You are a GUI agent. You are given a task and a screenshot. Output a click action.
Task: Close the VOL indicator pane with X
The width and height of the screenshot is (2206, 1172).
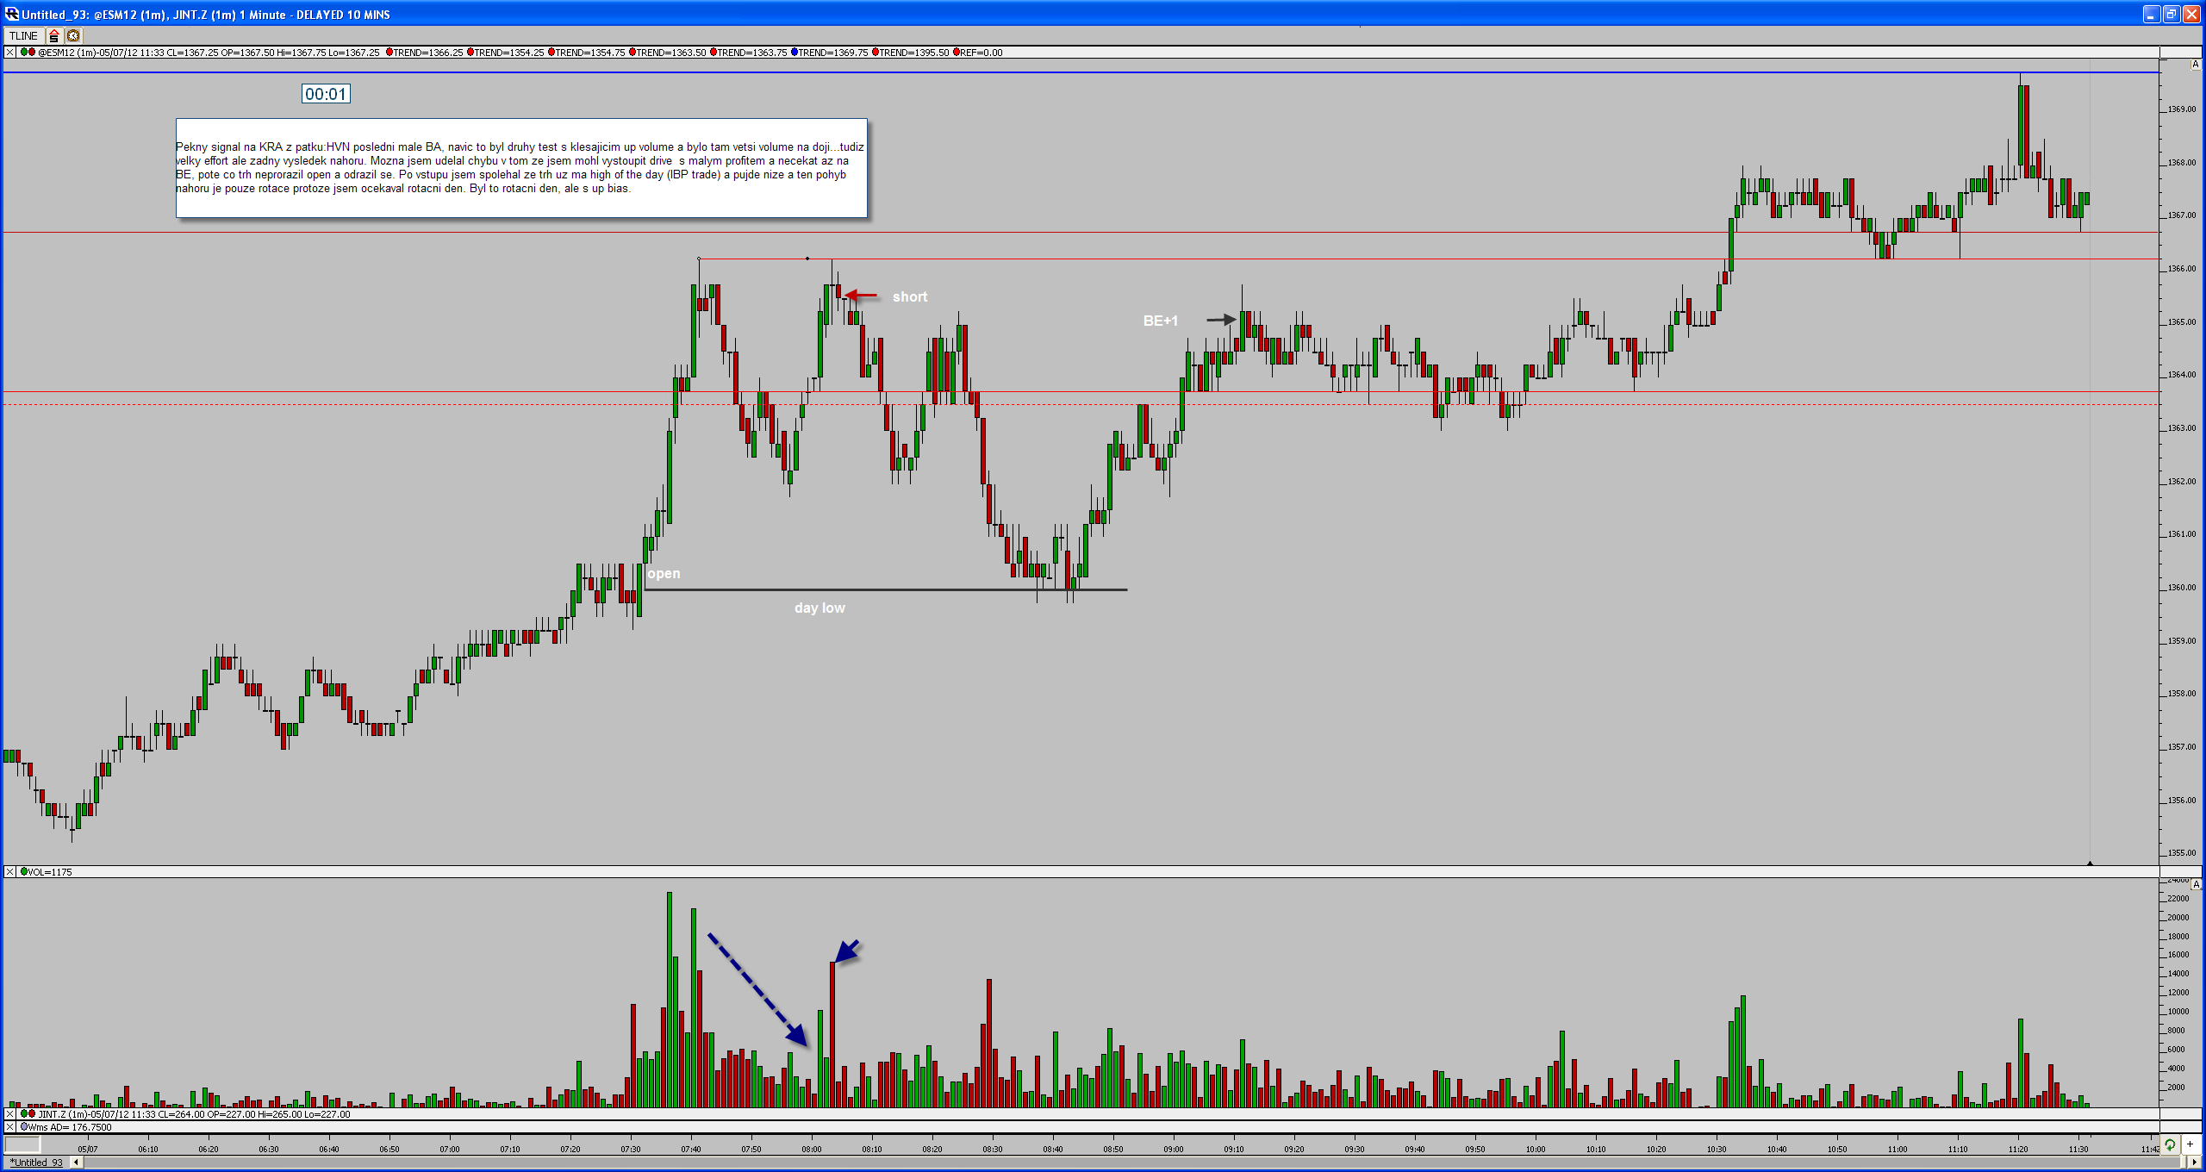point(9,872)
